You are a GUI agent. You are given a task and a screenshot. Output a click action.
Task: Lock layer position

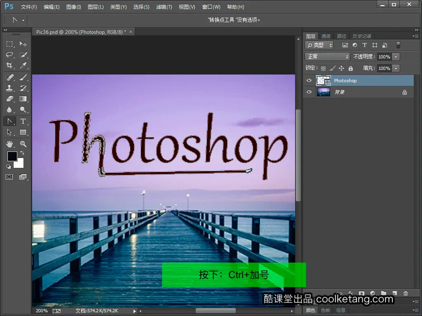tap(341, 68)
